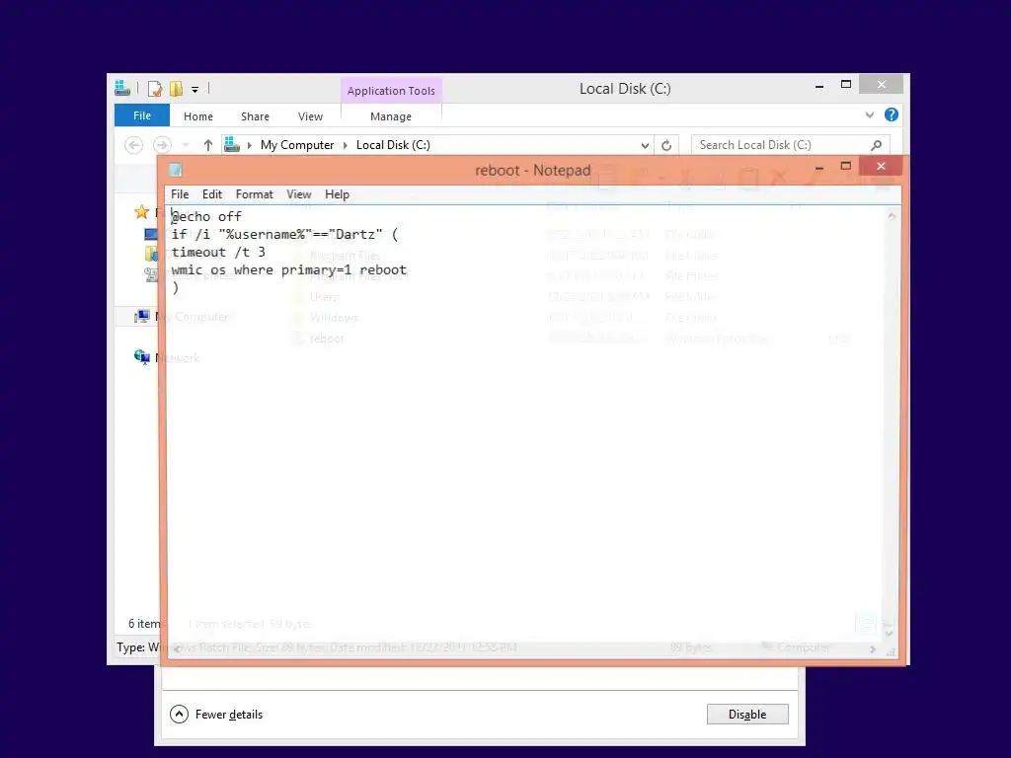Open Notepad File menu
The image size is (1011, 758).
point(180,194)
